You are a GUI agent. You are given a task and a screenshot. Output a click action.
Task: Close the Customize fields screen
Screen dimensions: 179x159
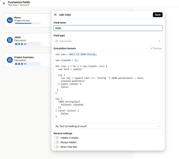(x=4, y=3)
